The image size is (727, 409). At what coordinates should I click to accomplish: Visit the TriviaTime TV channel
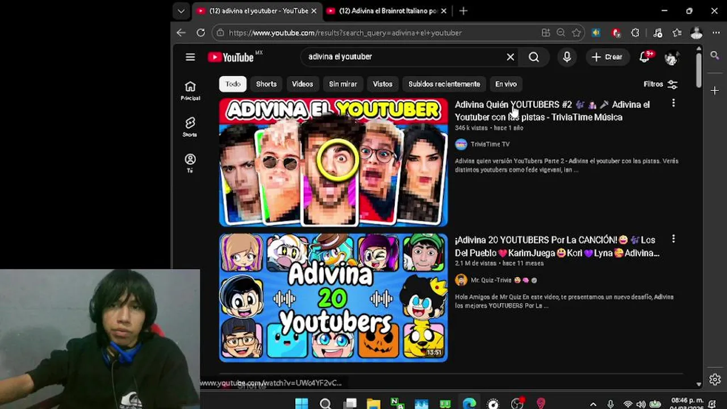click(490, 144)
